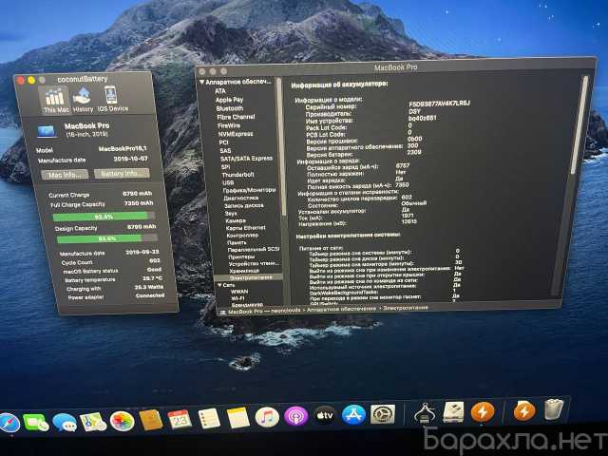
Task: Collapse the Сеть section triangle
Action: click(219, 285)
